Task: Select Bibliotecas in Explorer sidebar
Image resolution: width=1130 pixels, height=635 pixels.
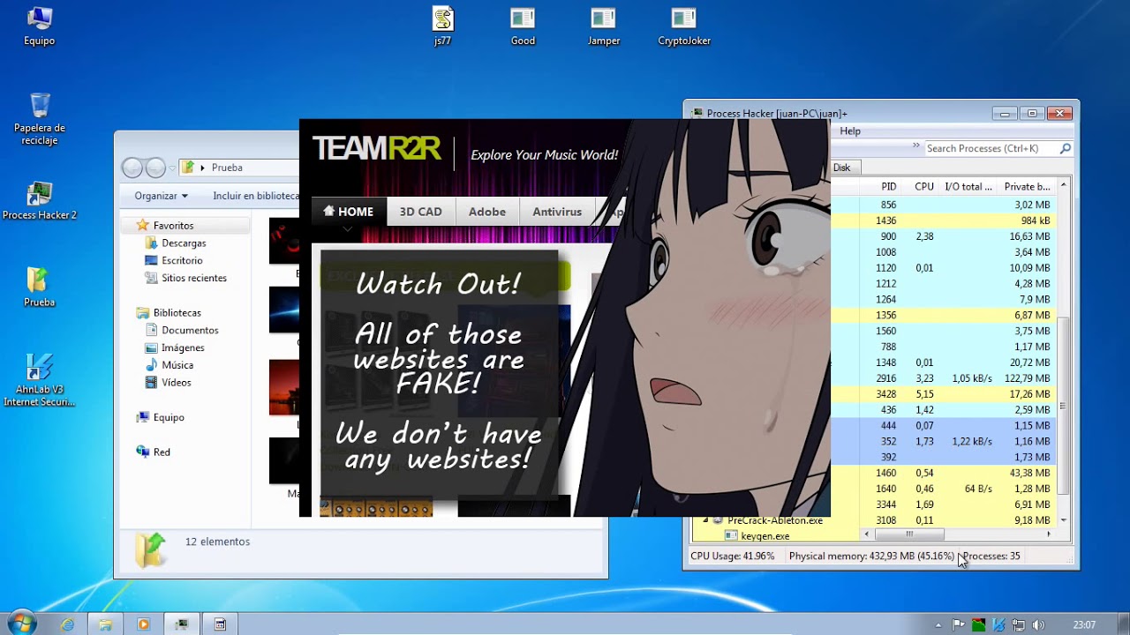Action: pyautogui.click(x=168, y=313)
